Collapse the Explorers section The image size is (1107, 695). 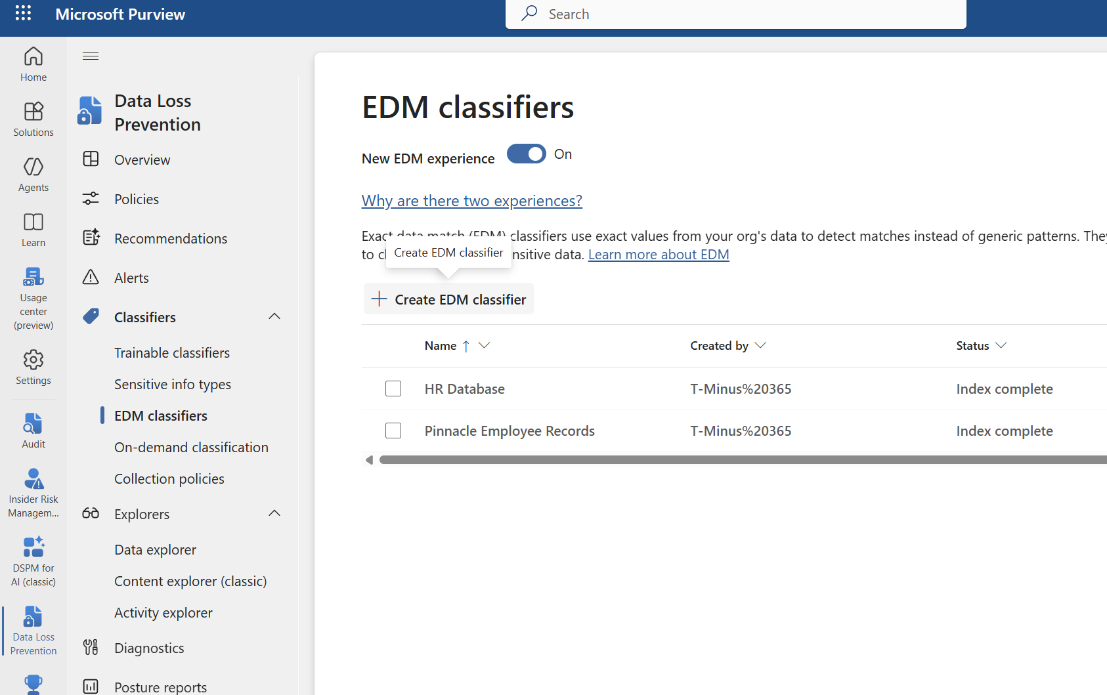[x=274, y=513]
